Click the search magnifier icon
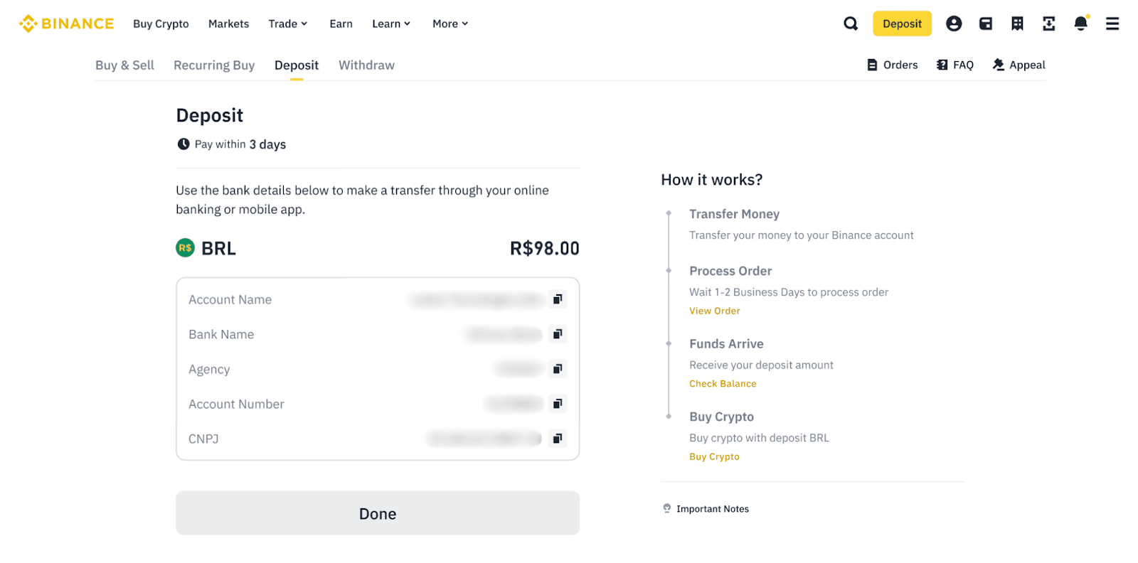 tap(851, 24)
